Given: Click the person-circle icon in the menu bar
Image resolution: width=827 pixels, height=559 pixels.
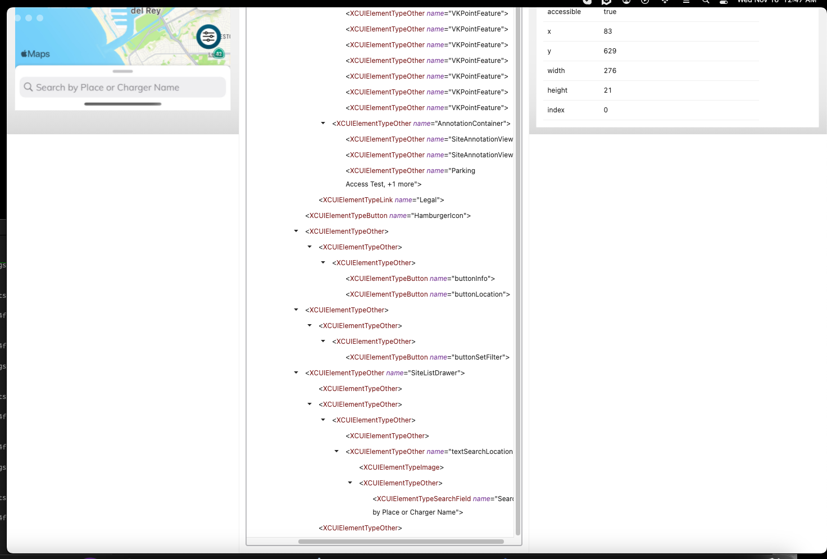Looking at the screenshot, I should 626,2.
